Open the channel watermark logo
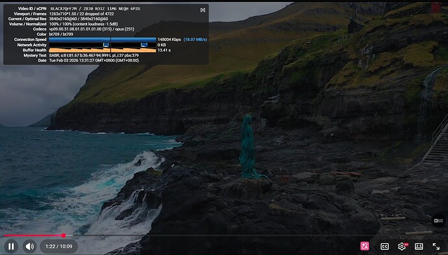Image resolution: width=448 pixels, height=255 pixels. point(438,221)
